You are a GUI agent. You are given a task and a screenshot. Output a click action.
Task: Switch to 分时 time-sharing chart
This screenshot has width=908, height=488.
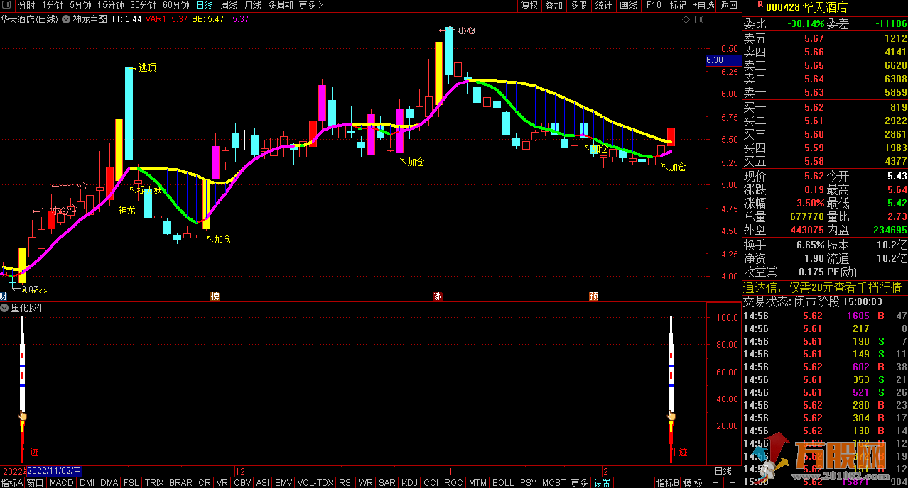(x=26, y=6)
